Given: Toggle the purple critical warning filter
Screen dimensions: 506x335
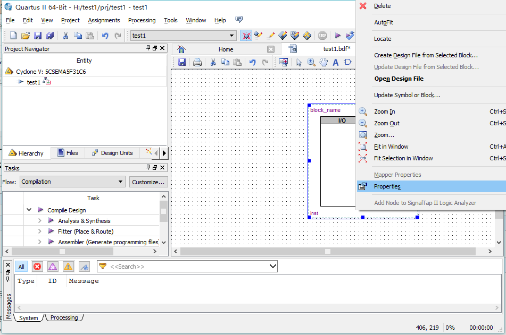Looking at the screenshot, I should 53,267.
